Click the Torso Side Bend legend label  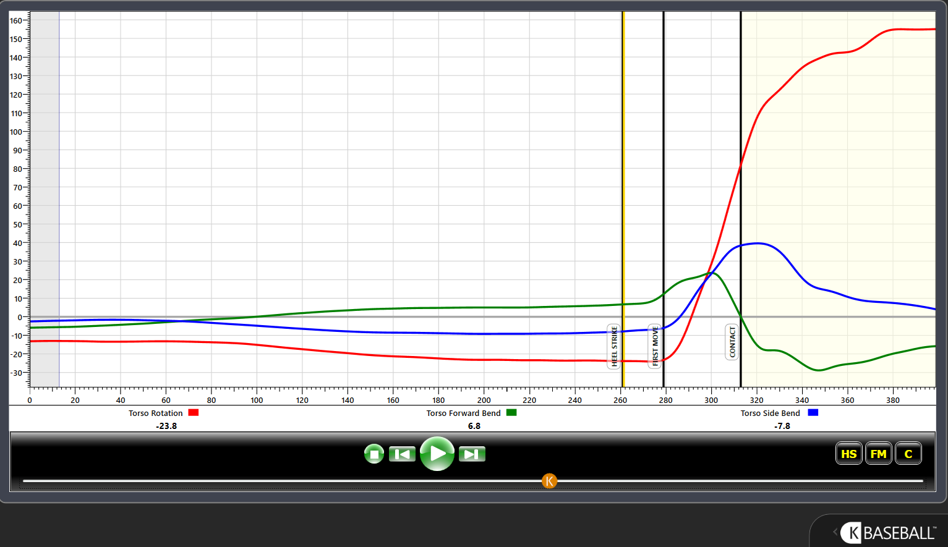[770, 413]
